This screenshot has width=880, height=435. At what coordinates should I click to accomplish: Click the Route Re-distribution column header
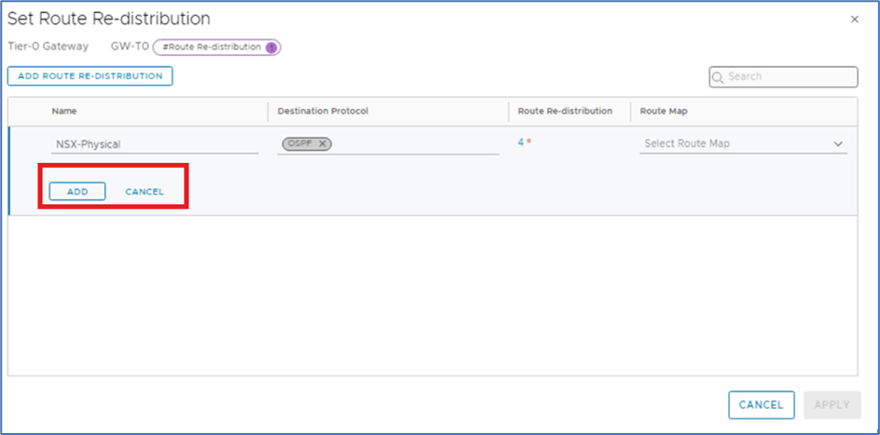coord(565,111)
